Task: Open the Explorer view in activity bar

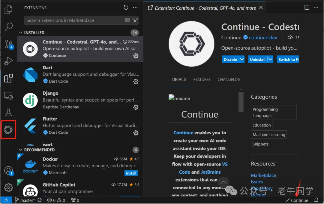Action: 8,10
